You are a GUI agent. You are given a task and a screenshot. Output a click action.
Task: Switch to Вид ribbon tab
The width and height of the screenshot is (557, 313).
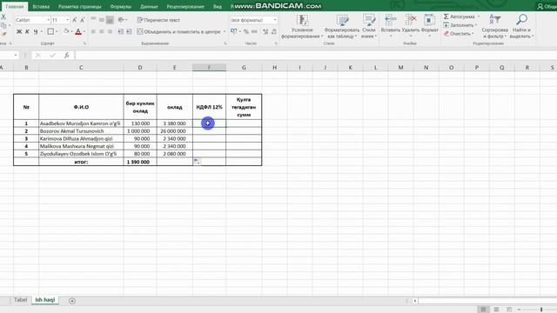coord(218,6)
